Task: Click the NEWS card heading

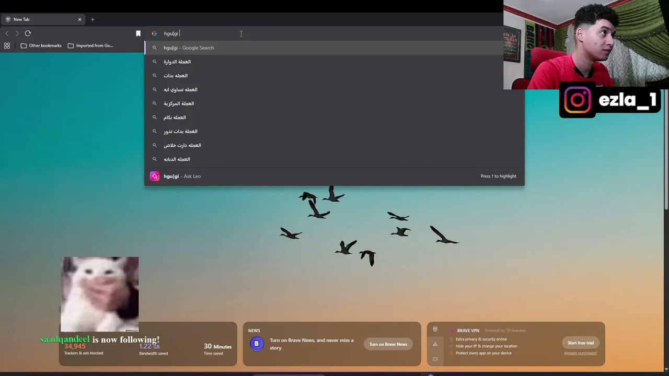Action: click(x=254, y=331)
